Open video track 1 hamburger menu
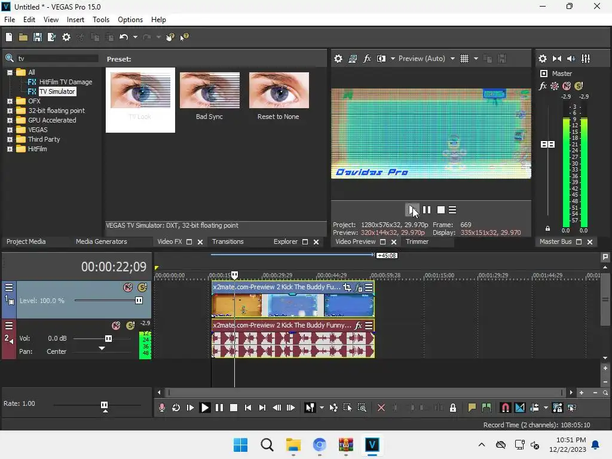Screen dimensions: 612x459 (9, 287)
